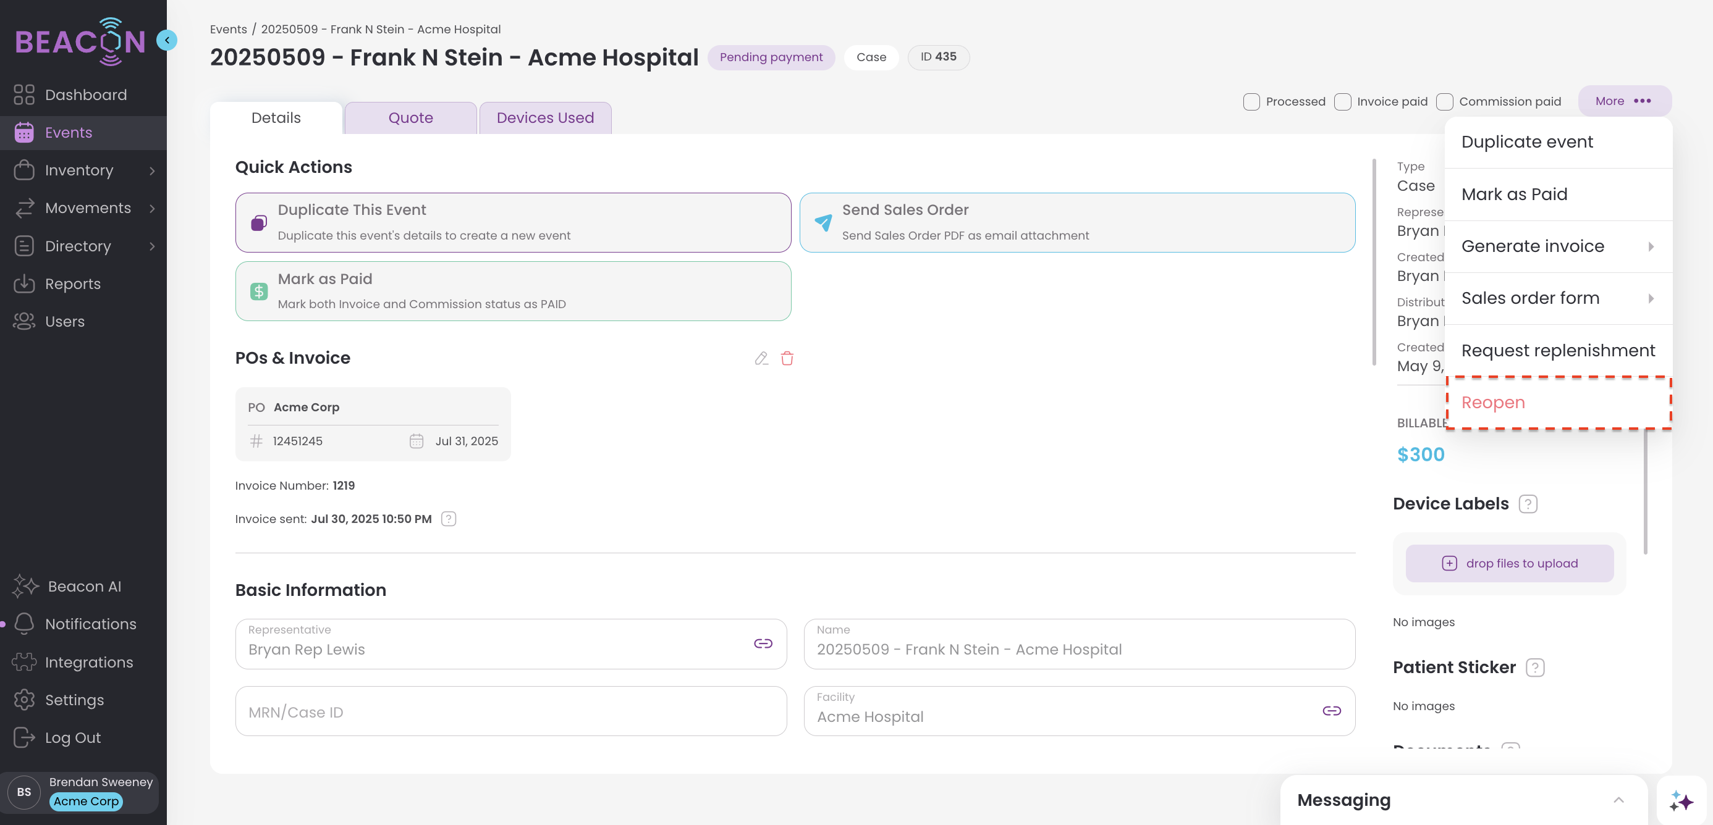Click the Invoice sent help question icon
This screenshot has height=825, width=1713.
pyautogui.click(x=449, y=519)
